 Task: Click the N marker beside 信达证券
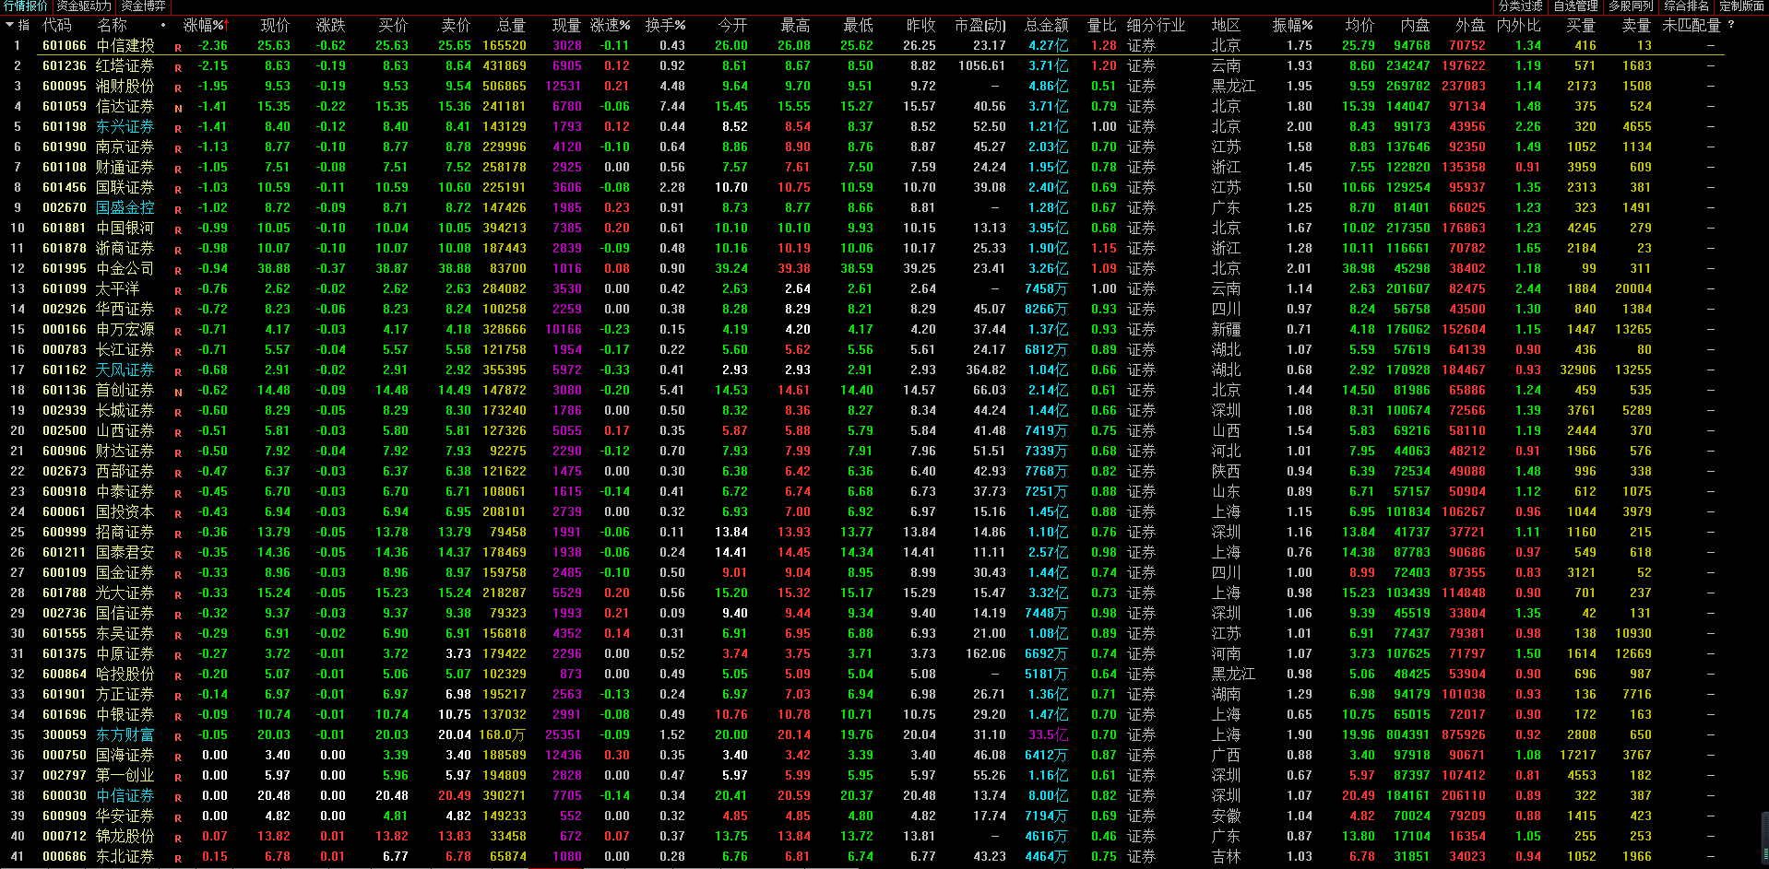point(178,107)
